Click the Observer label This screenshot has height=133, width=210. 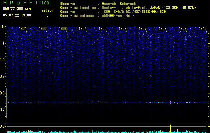click(x=68, y=4)
